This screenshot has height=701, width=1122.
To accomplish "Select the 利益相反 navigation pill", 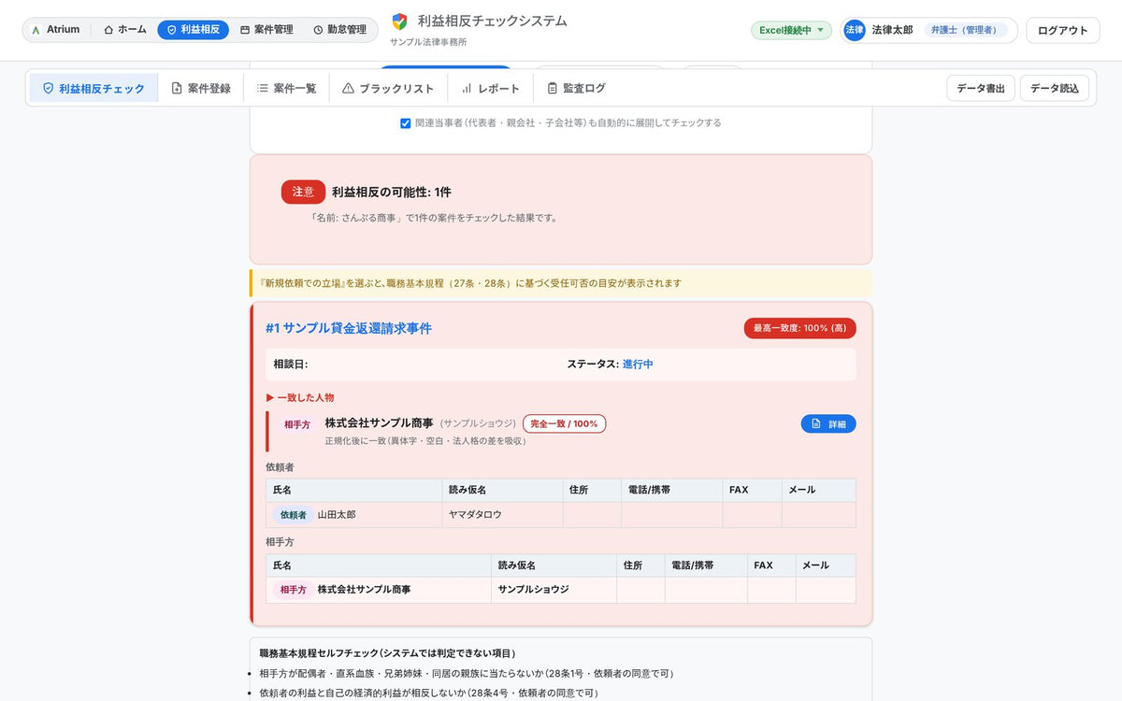I will tap(194, 30).
